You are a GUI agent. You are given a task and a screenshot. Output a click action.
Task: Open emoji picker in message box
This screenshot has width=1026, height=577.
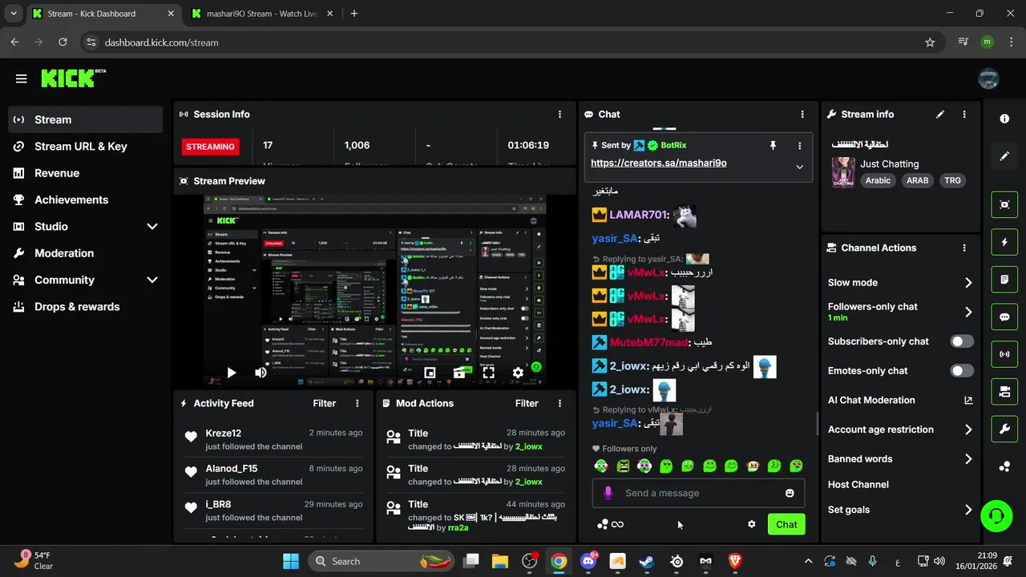tap(790, 493)
